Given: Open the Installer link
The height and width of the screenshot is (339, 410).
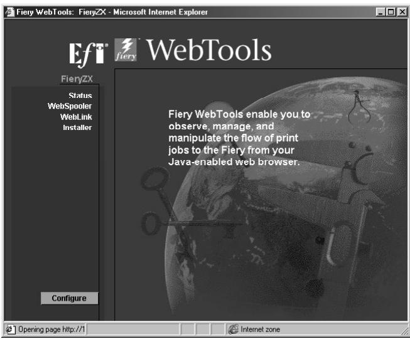Looking at the screenshot, I should tap(77, 127).
